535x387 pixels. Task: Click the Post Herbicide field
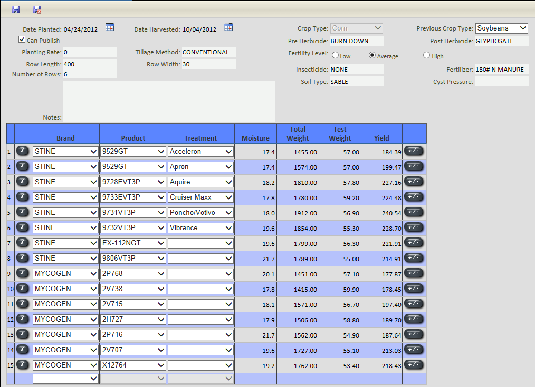coord(502,41)
